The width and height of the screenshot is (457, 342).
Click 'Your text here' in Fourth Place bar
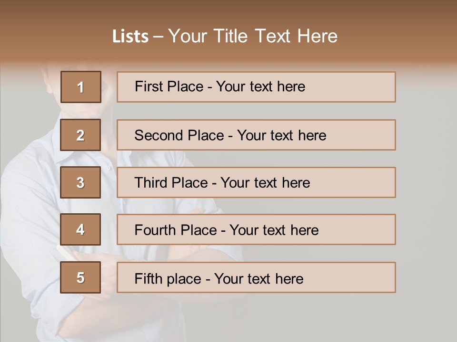pos(274,230)
